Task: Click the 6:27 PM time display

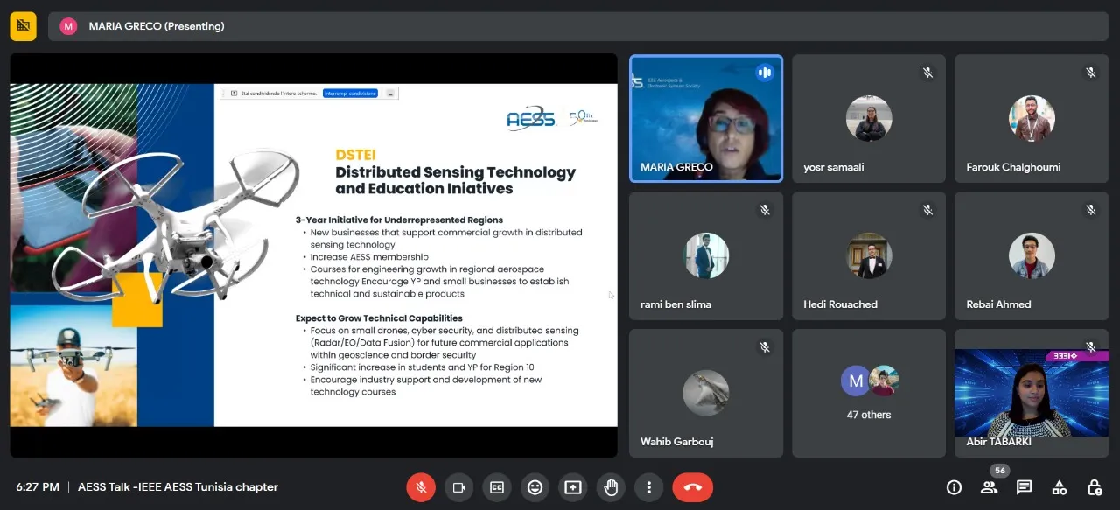Action: 38,487
